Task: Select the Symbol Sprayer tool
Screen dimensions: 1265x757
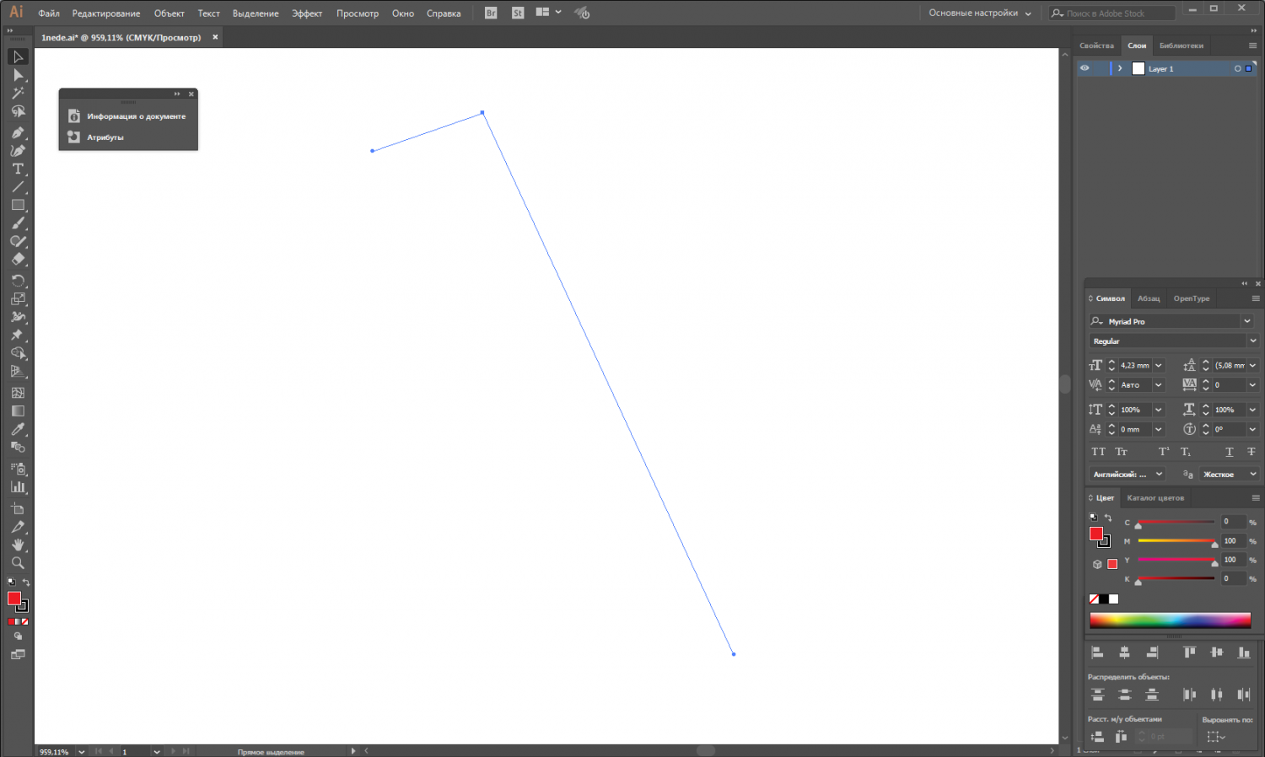Action: coord(18,468)
